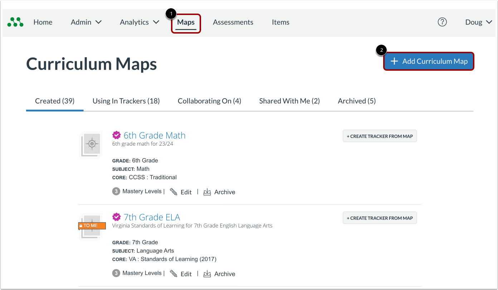The width and height of the screenshot is (498, 290).
Task: Click the pencil icon for 6th Grade Math
Action: [x=174, y=192]
